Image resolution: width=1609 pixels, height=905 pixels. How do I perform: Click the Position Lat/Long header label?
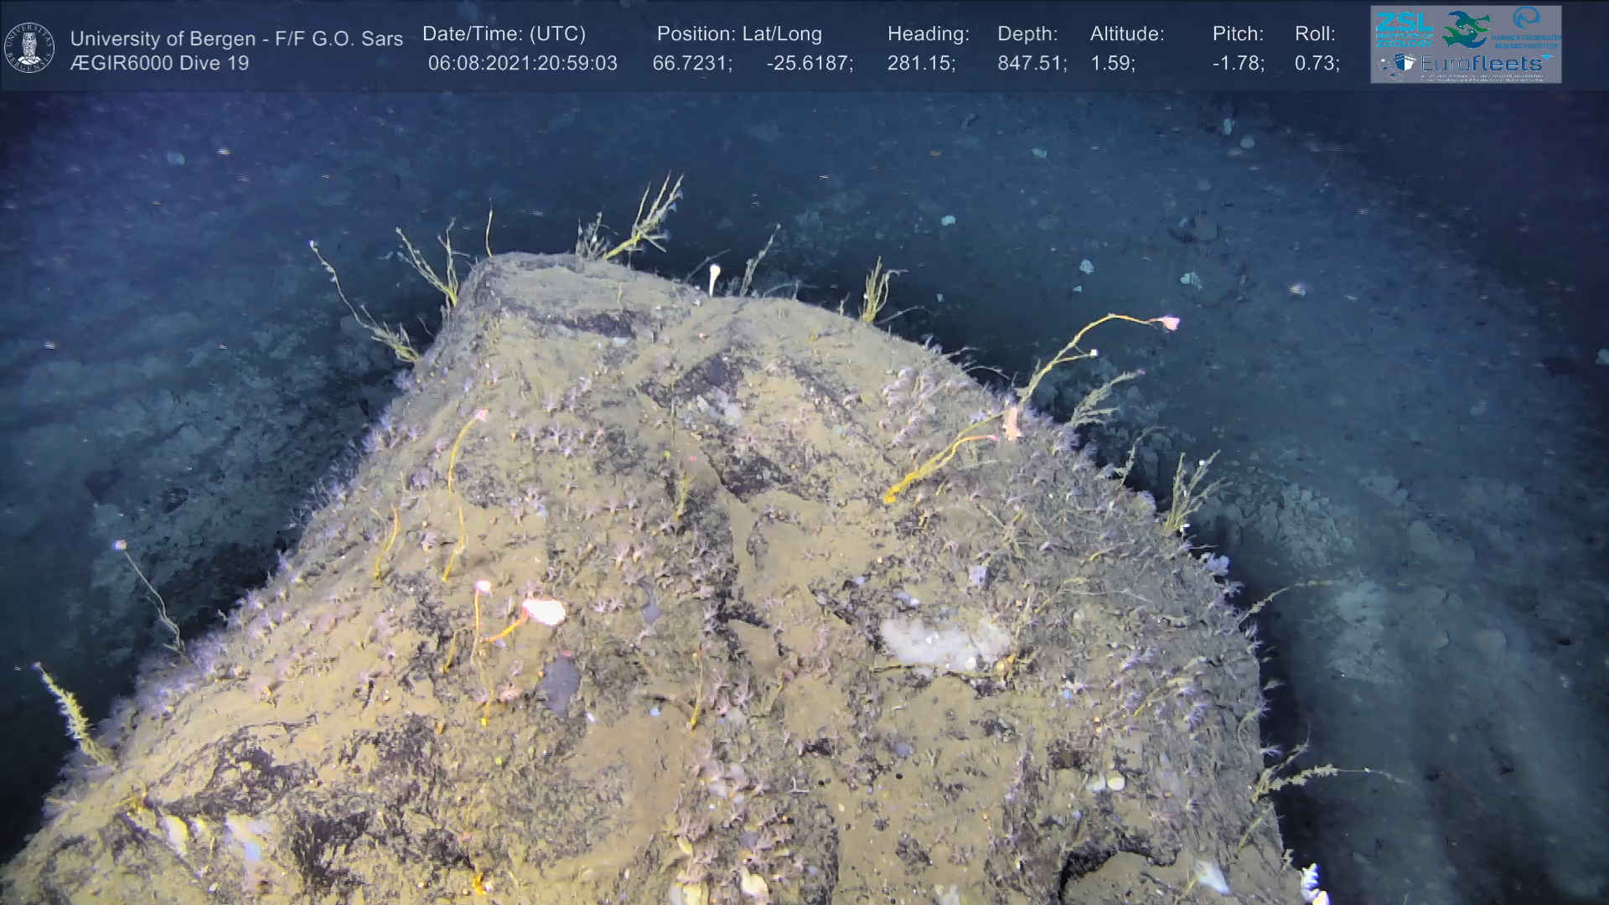pyautogui.click(x=738, y=34)
